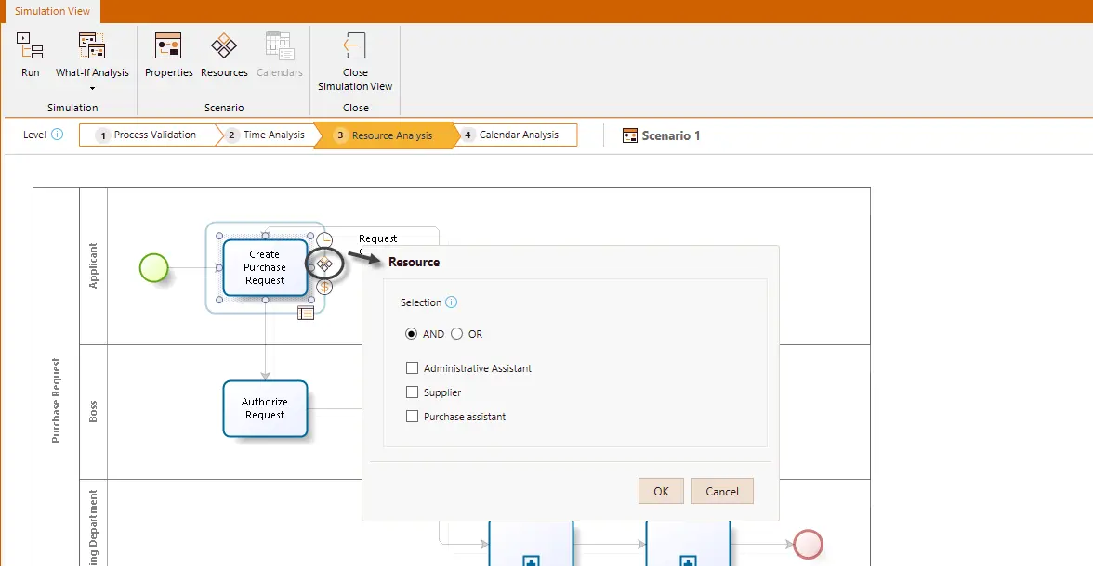Open the resource icon beside Create Purchase Request
1093x566 pixels.
coord(325,264)
